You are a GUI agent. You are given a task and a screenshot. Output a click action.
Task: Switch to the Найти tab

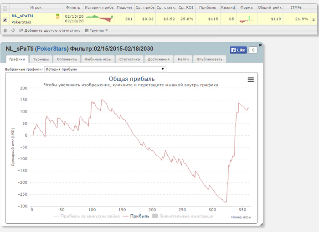[x=183, y=59]
